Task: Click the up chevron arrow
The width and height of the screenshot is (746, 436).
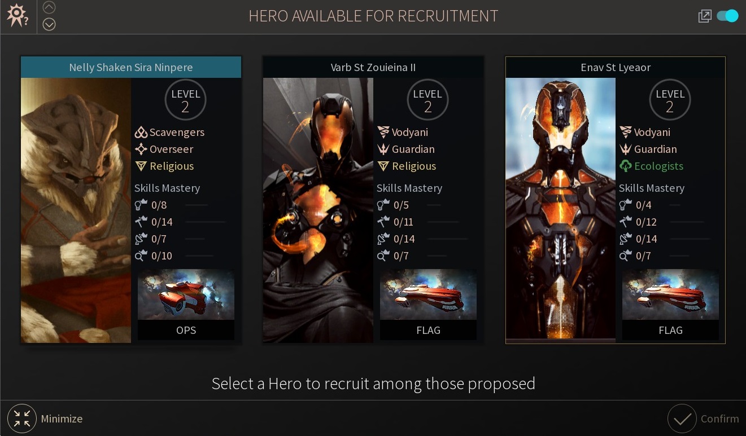Action: 49,8
